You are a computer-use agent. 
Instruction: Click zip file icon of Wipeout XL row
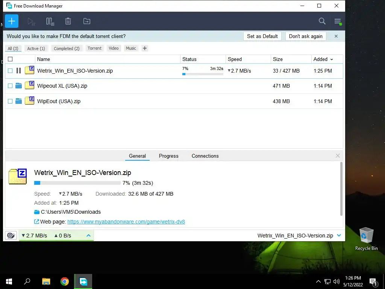(29, 85)
